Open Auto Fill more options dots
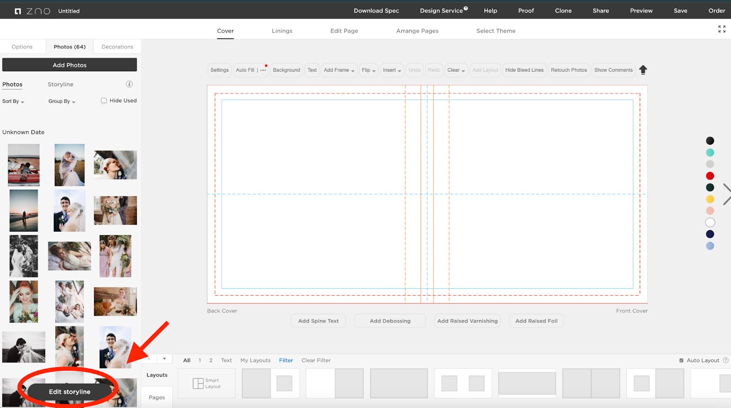Viewport: 731px width, 408px height. [263, 70]
